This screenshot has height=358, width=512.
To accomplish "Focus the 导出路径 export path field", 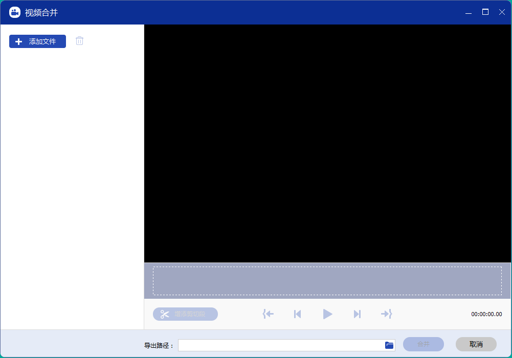I will point(280,345).
